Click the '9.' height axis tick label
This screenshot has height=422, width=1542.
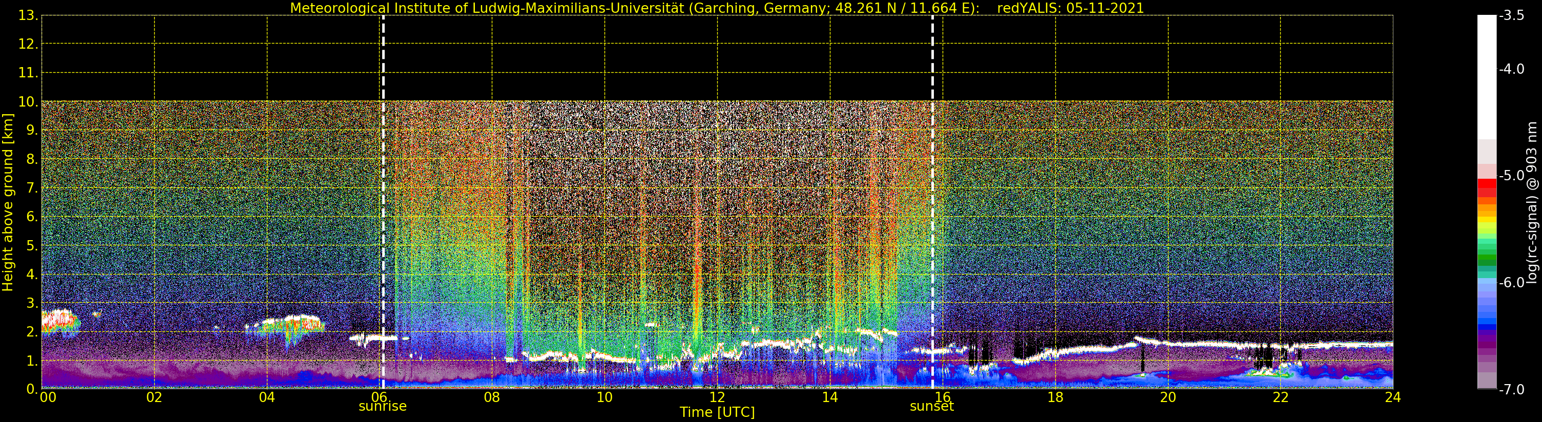tap(32, 131)
